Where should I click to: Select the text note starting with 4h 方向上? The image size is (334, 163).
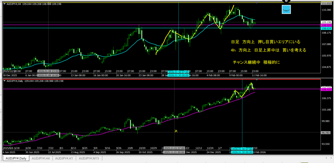pos(268,50)
